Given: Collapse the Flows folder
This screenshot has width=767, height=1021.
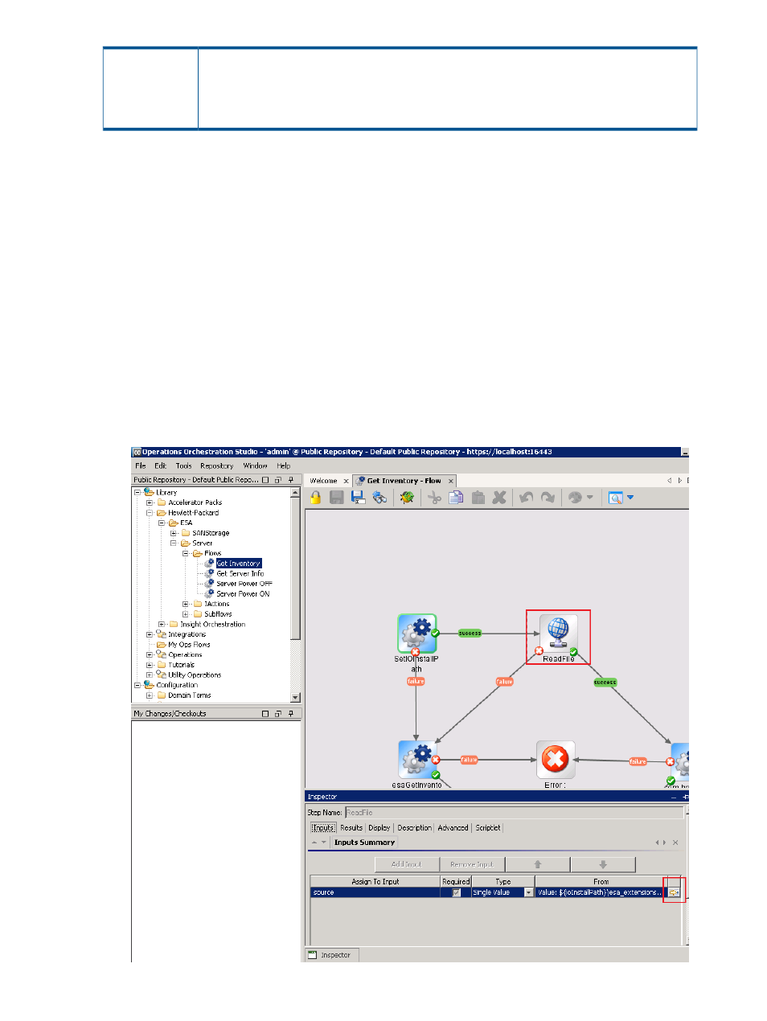Looking at the screenshot, I should click(186, 553).
